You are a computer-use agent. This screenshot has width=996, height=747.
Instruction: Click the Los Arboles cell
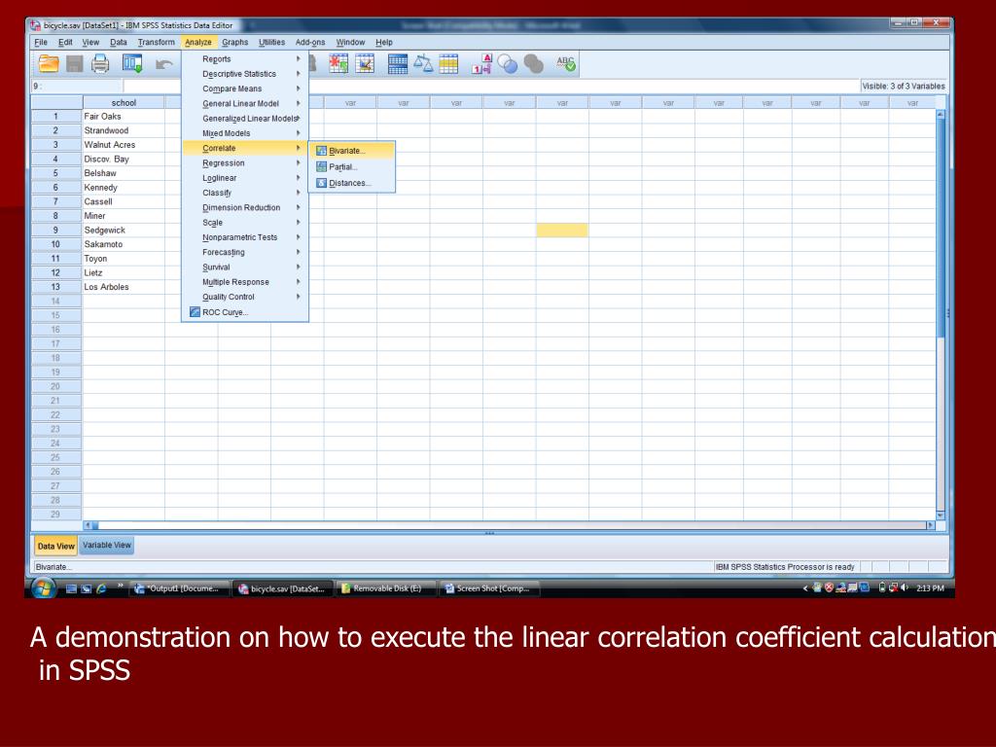tap(124, 287)
